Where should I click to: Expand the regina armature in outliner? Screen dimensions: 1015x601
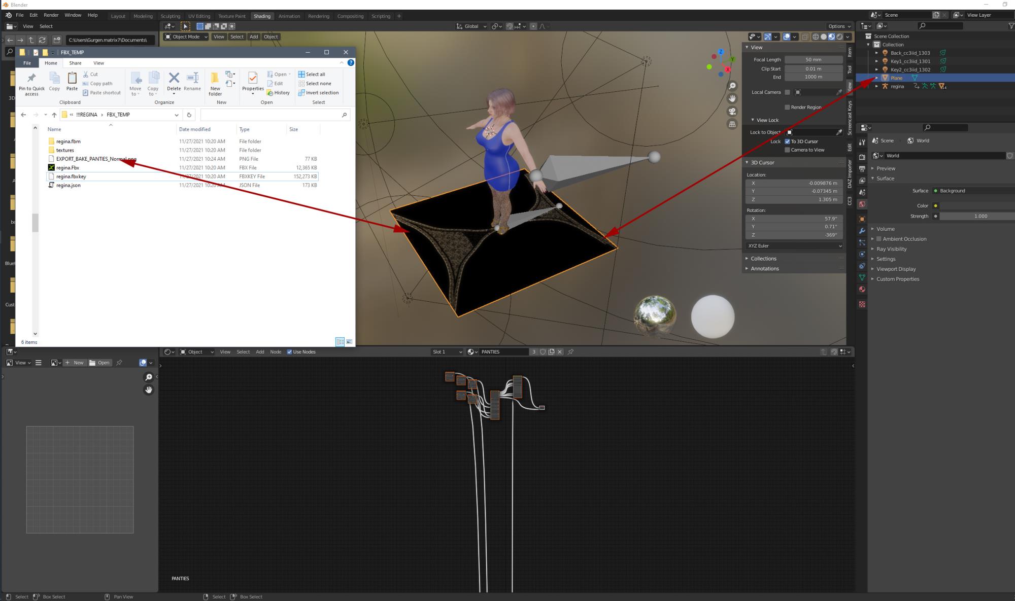876,86
